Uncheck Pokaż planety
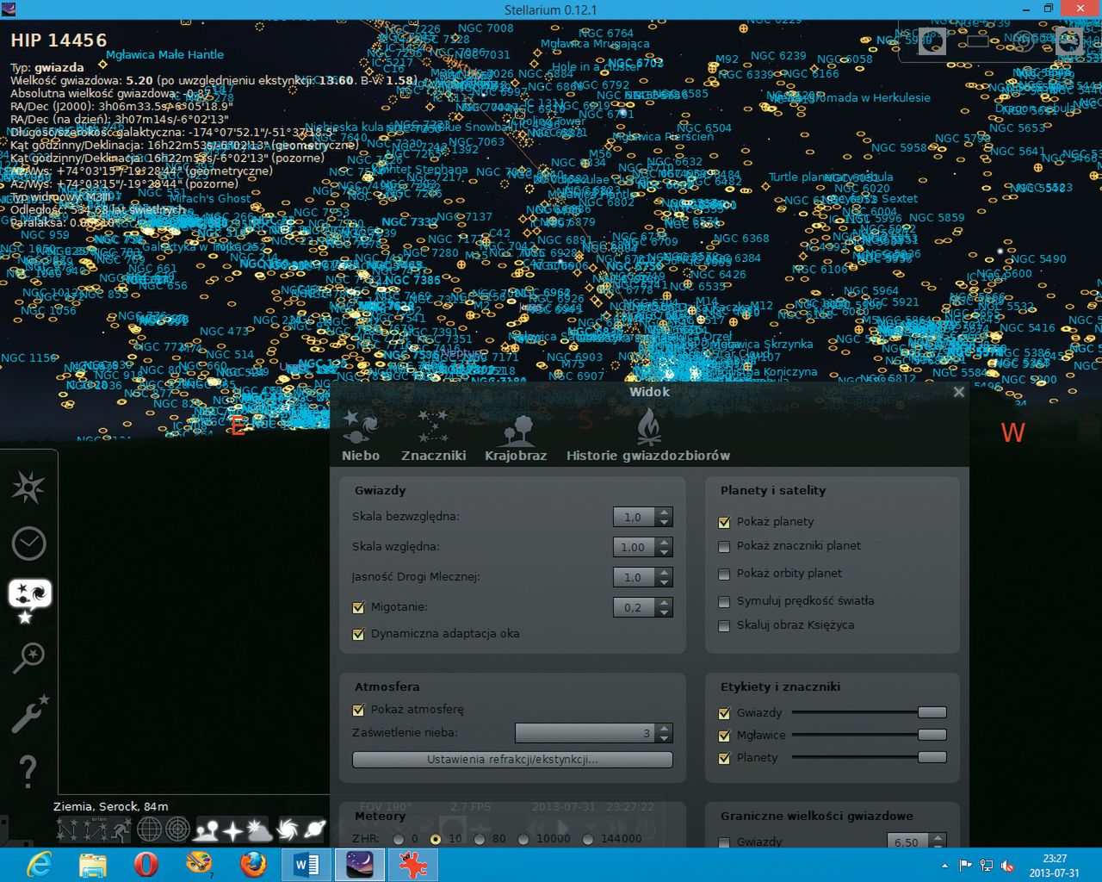The height and width of the screenshot is (882, 1102). tap(724, 522)
